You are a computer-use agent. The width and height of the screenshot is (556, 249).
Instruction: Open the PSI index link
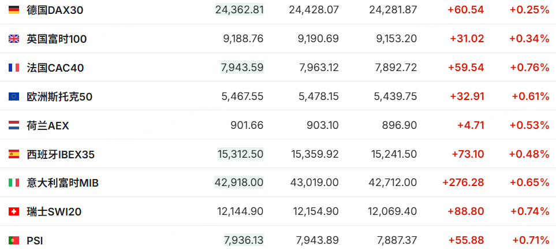(35, 240)
